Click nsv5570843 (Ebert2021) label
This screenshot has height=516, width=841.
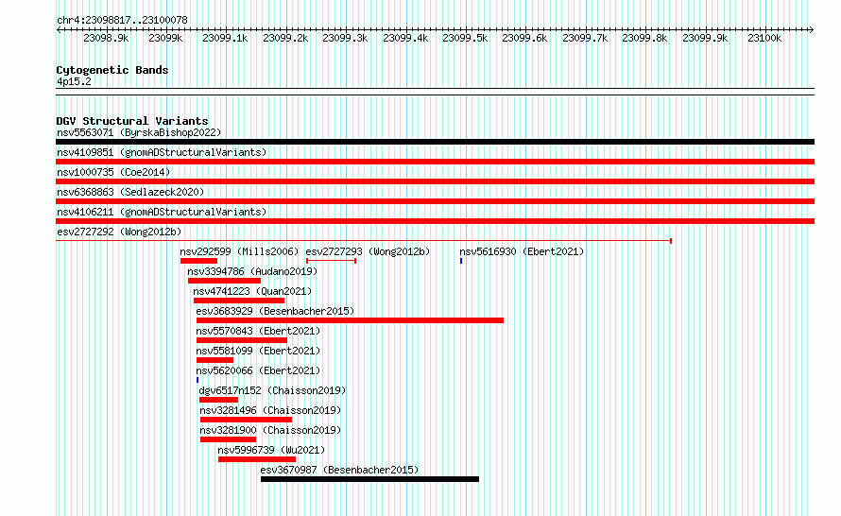(x=258, y=331)
